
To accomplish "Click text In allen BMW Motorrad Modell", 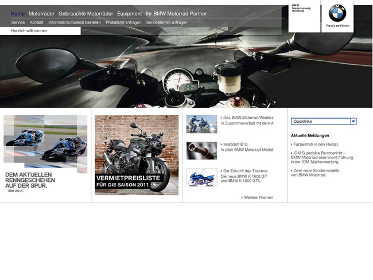I will (x=247, y=150).
